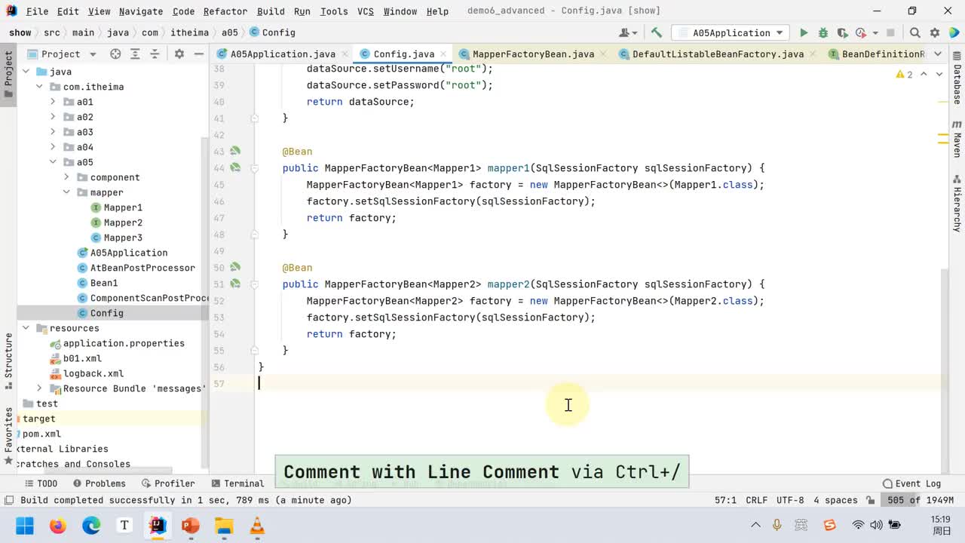This screenshot has height=543, width=965.
Task: Click Spring bean gutter icon on line 44
Action: (x=235, y=167)
